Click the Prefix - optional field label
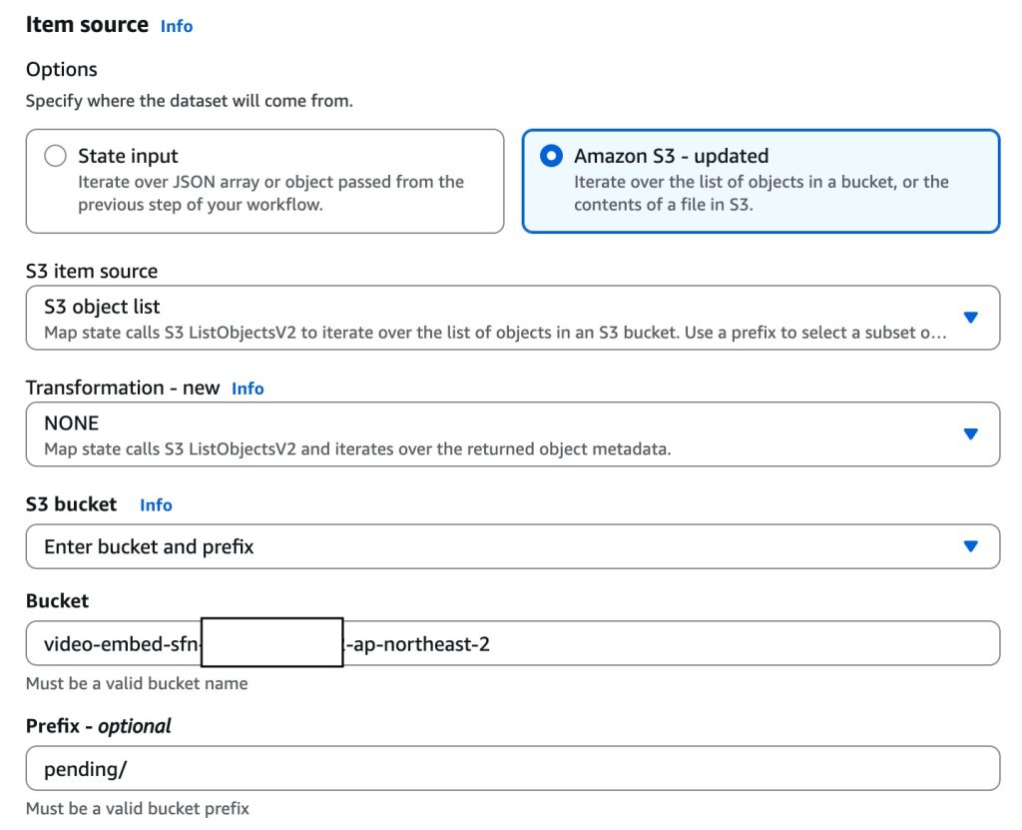 point(99,726)
